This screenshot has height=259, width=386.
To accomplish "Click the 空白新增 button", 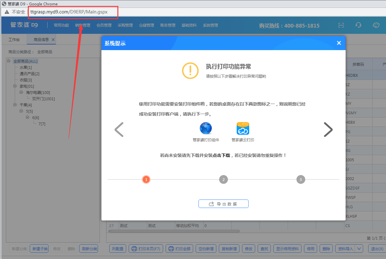I will click(206, 249).
